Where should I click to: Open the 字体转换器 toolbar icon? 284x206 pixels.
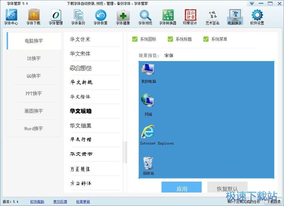click(168, 17)
